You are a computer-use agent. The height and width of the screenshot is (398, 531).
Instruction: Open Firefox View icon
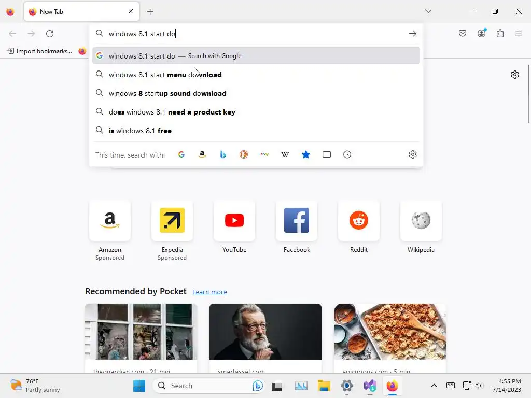tap(10, 12)
